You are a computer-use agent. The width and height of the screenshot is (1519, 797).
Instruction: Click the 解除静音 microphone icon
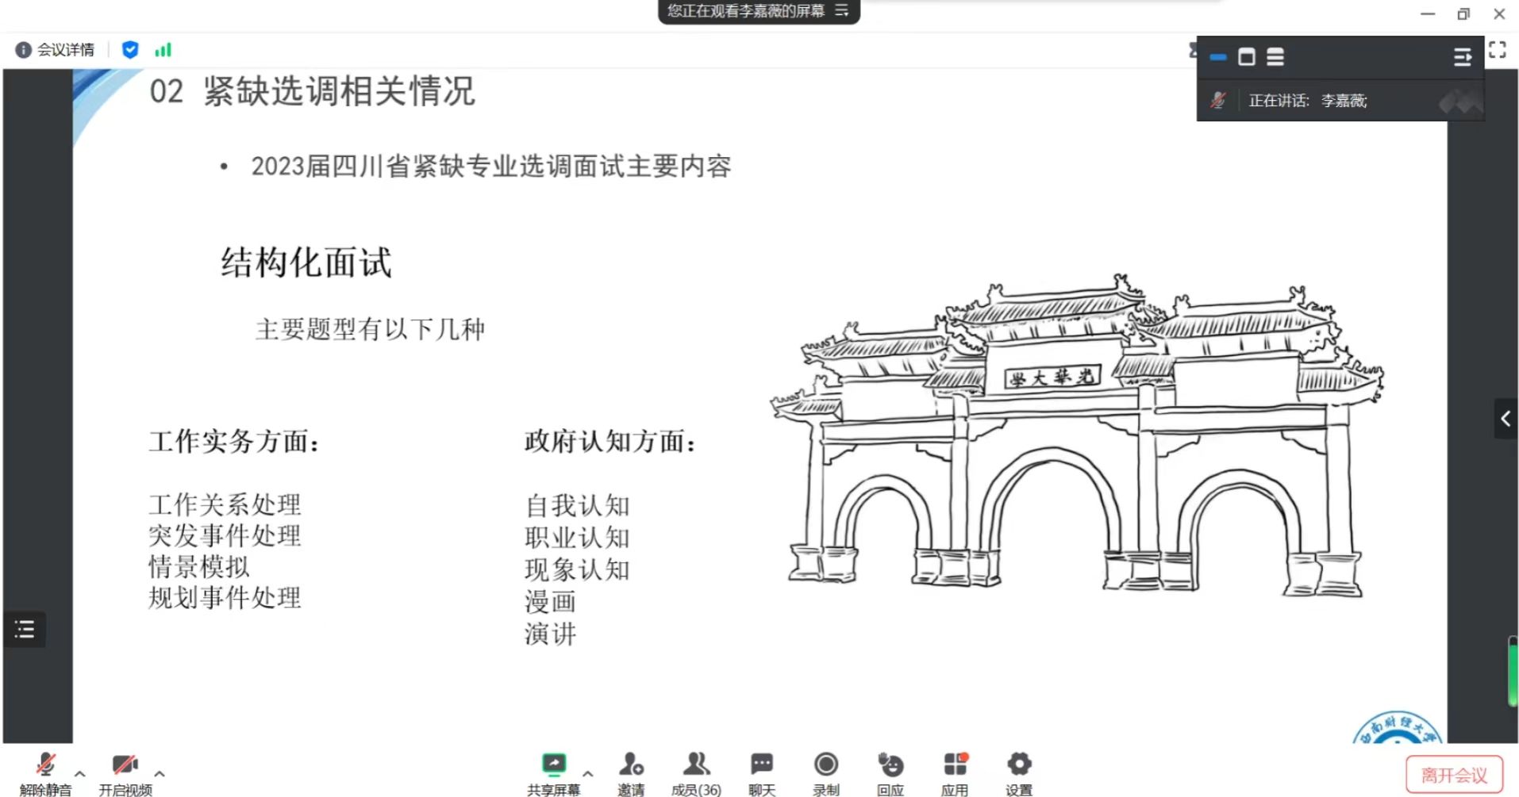45,765
